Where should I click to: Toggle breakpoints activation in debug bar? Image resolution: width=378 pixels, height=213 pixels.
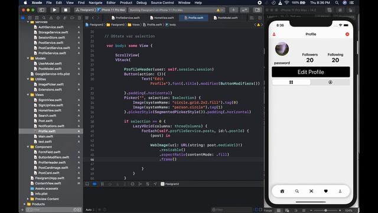point(94,184)
